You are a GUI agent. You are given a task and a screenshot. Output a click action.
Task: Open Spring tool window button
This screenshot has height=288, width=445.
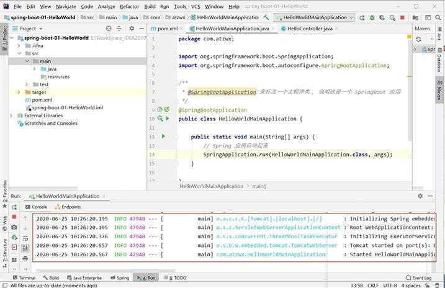[x=120, y=278]
